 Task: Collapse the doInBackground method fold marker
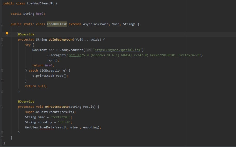(2, 40)
